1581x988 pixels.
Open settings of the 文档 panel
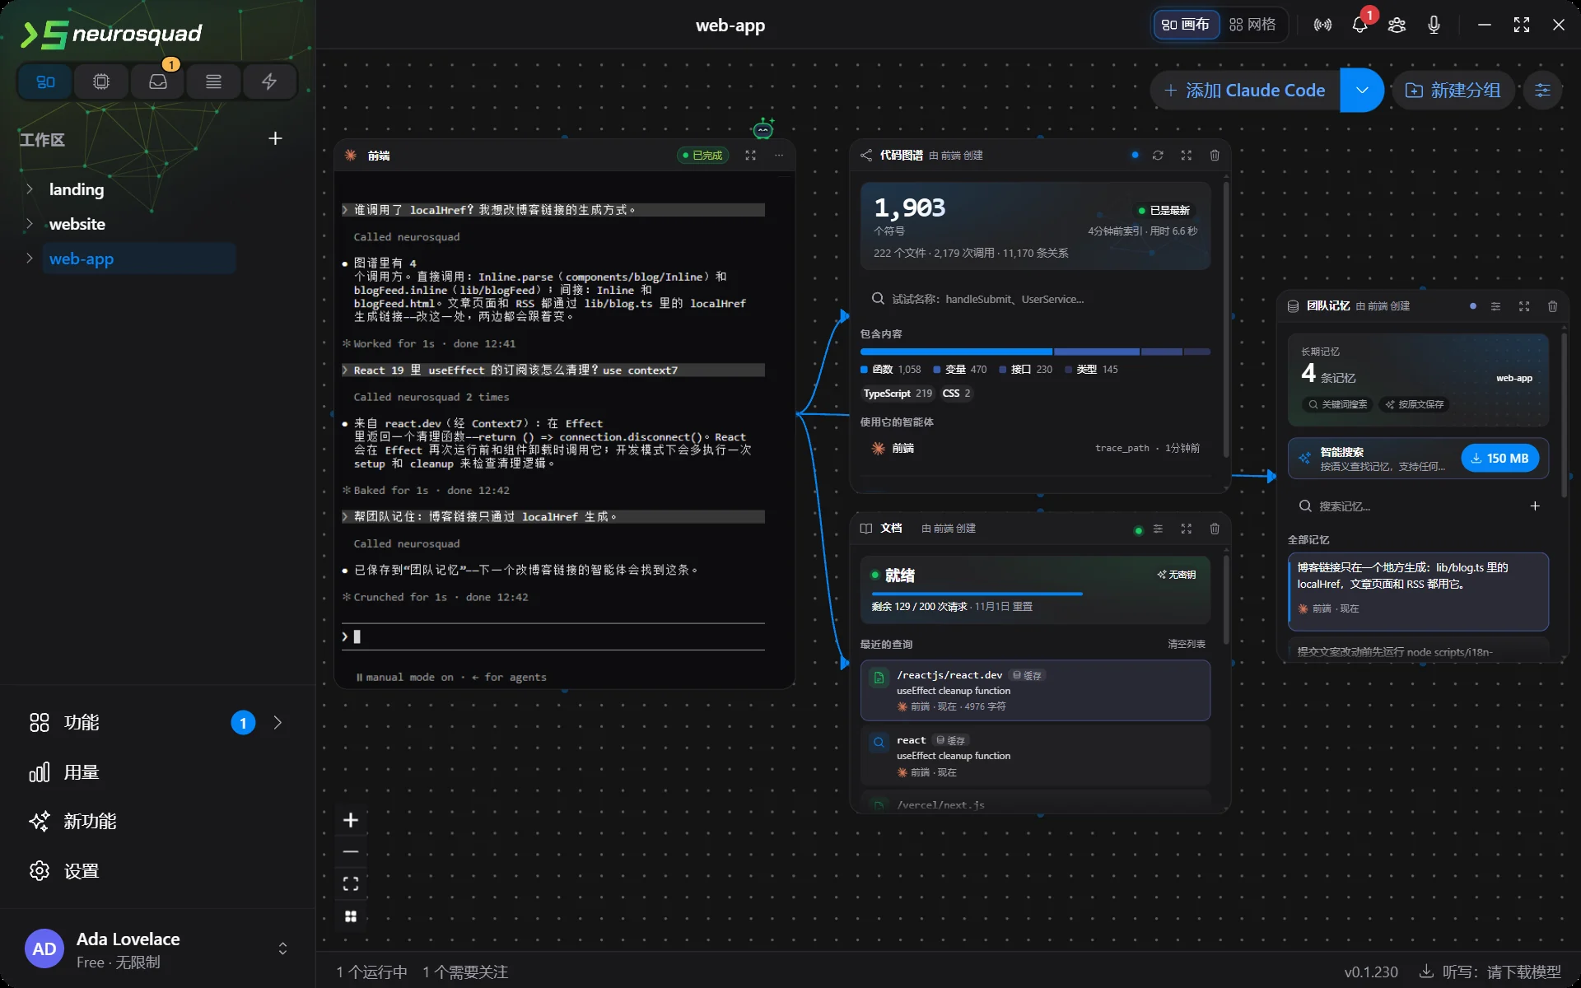pos(1158,529)
